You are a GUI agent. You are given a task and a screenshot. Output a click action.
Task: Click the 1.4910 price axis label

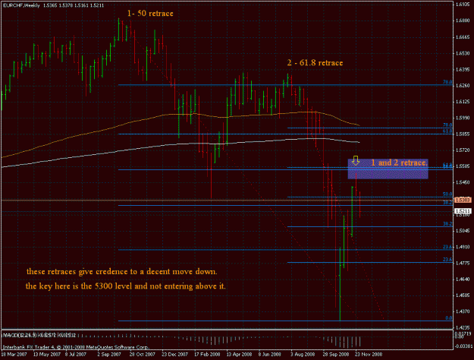point(463,247)
